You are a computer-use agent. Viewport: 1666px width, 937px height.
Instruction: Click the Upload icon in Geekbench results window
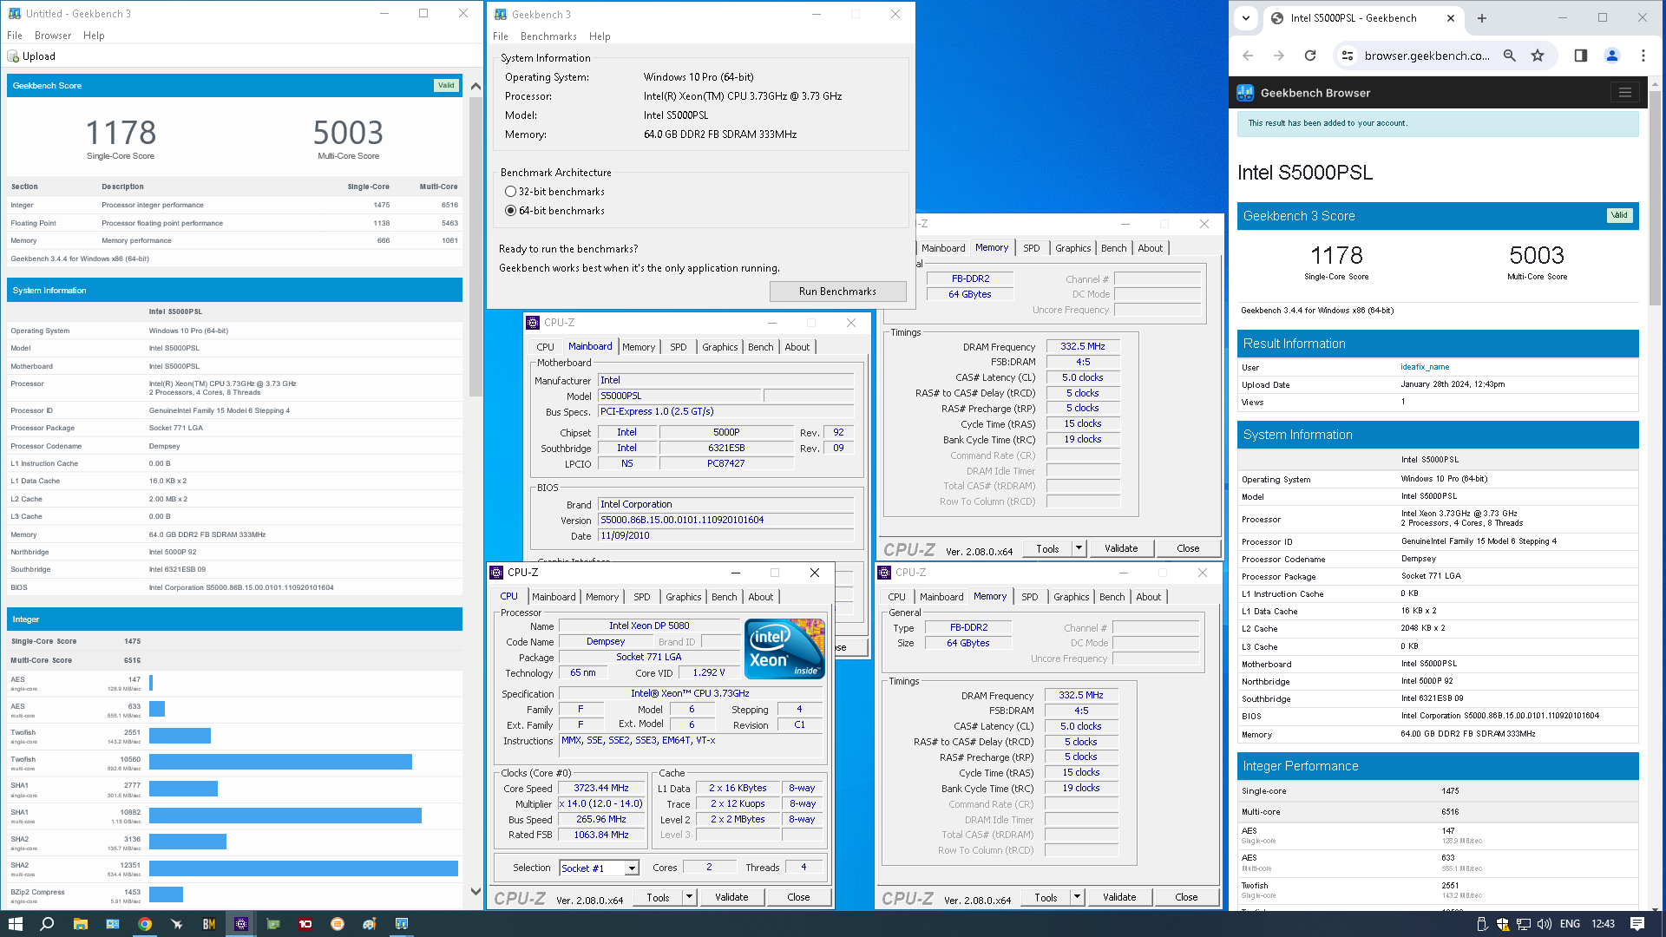click(x=13, y=56)
